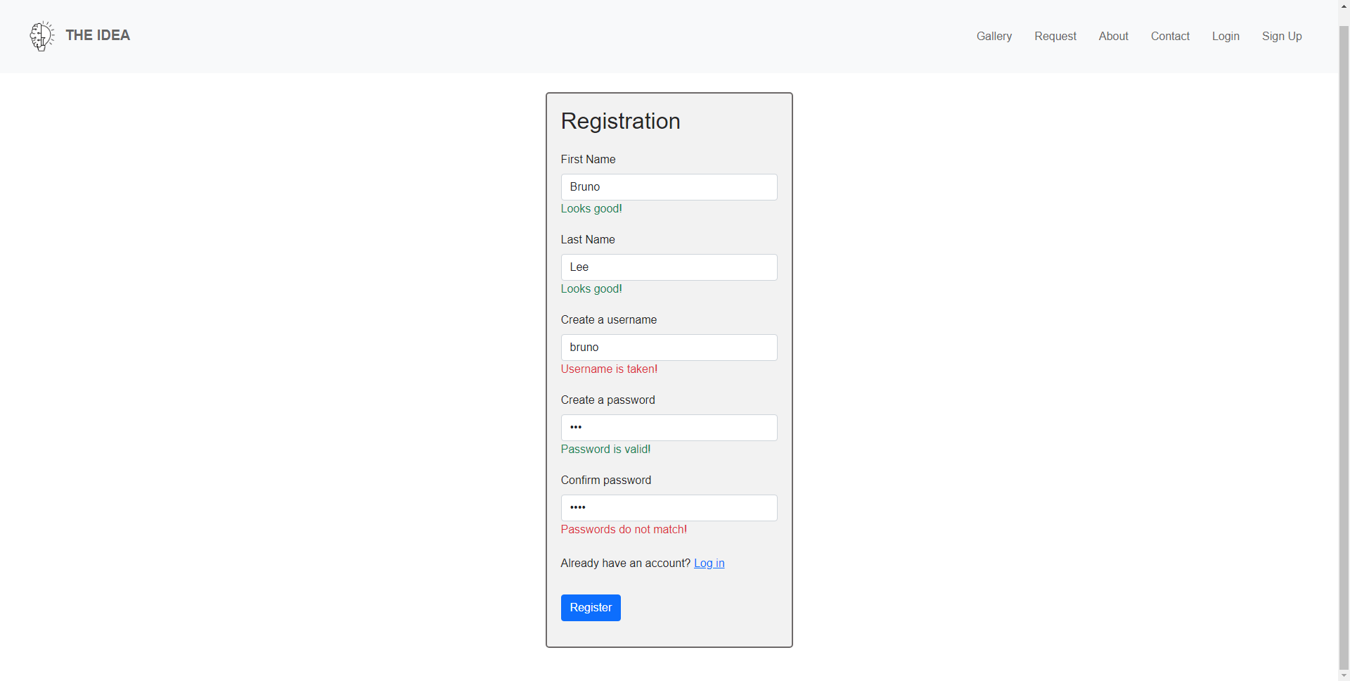Image resolution: width=1350 pixels, height=681 pixels.
Task: Click the Register button
Action: (591, 607)
